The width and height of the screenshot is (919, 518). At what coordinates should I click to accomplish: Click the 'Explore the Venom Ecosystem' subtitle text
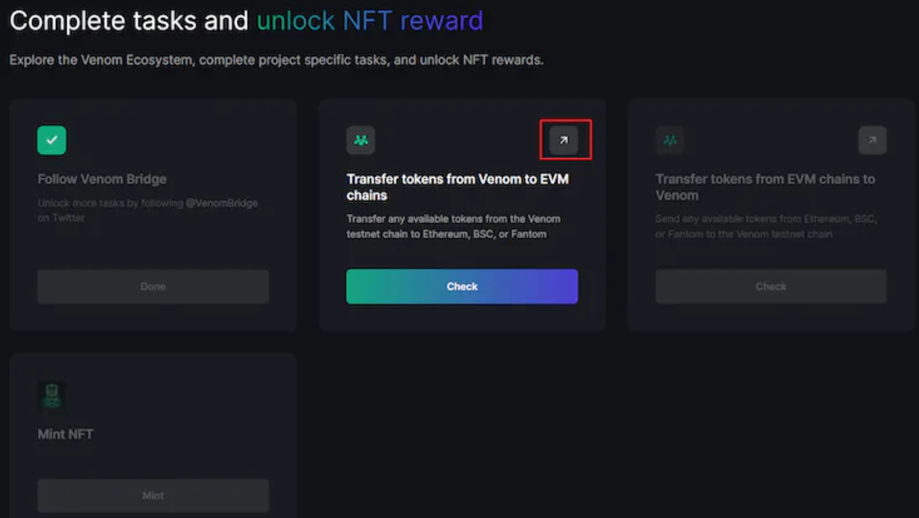click(276, 60)
